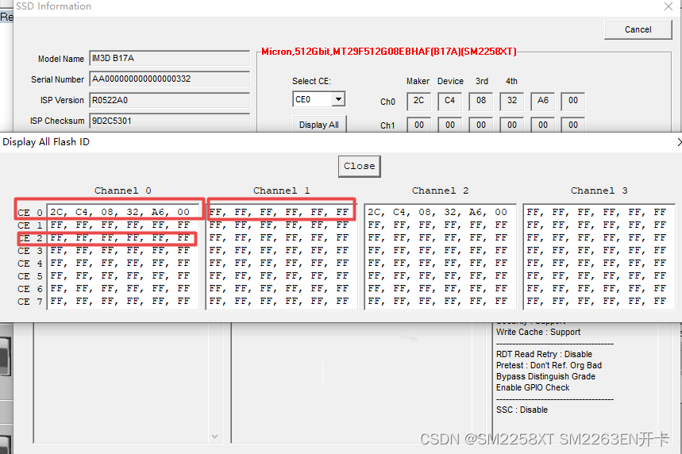Click the Ch0 Device ID box C4
Viewport: 682px width, 454px height.
point(449,101)
